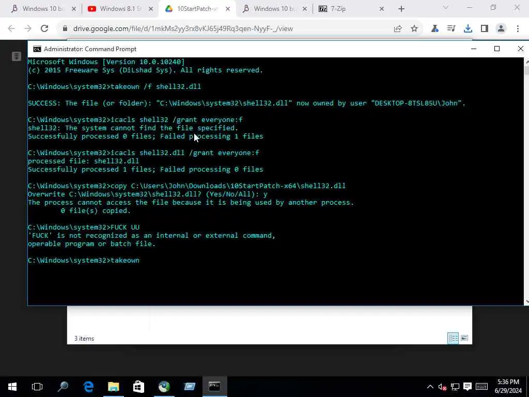The width and height of the screenshot is (529, 397).
Task: Open a new browser tab
Action: point(401,9)
